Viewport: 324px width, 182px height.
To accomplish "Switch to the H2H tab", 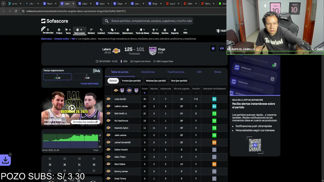I will click(x=199, y=72).
